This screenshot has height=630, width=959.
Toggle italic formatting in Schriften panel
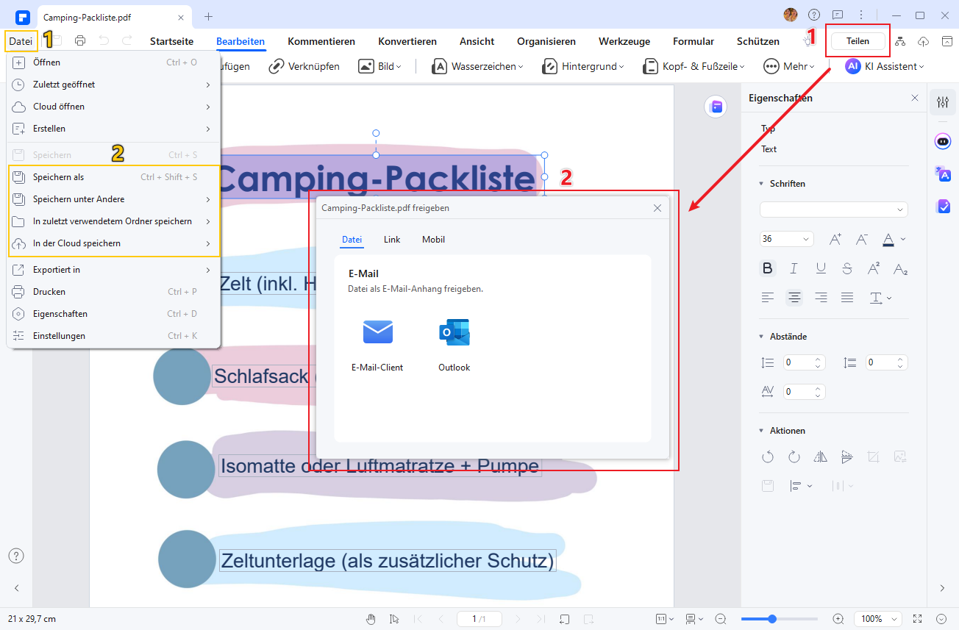794,268
